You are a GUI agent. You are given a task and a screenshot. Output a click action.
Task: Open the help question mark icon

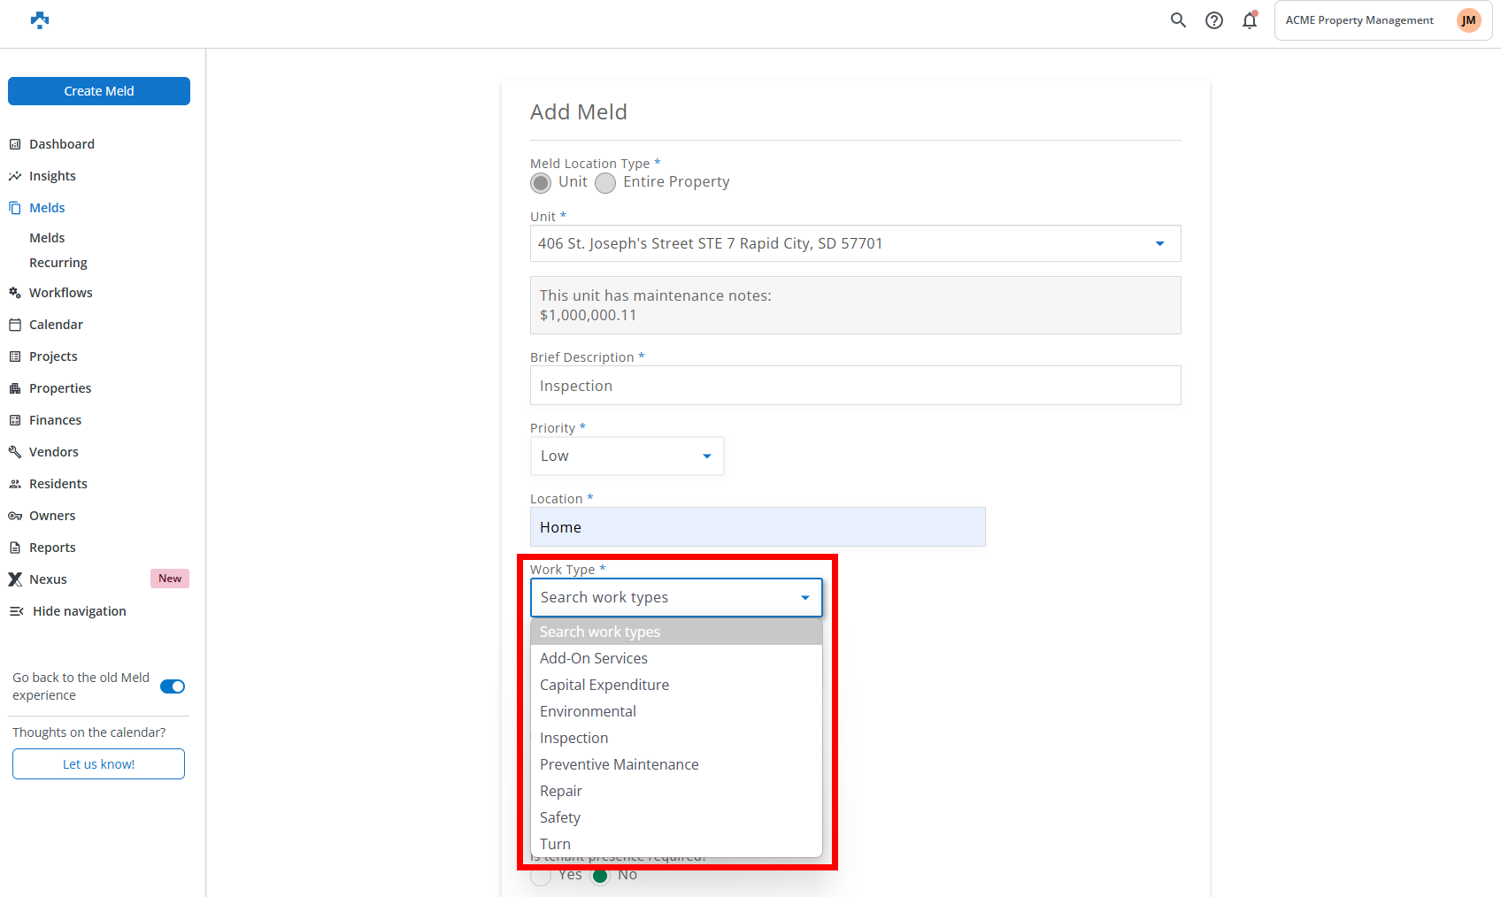click(x=1214, y=20)
